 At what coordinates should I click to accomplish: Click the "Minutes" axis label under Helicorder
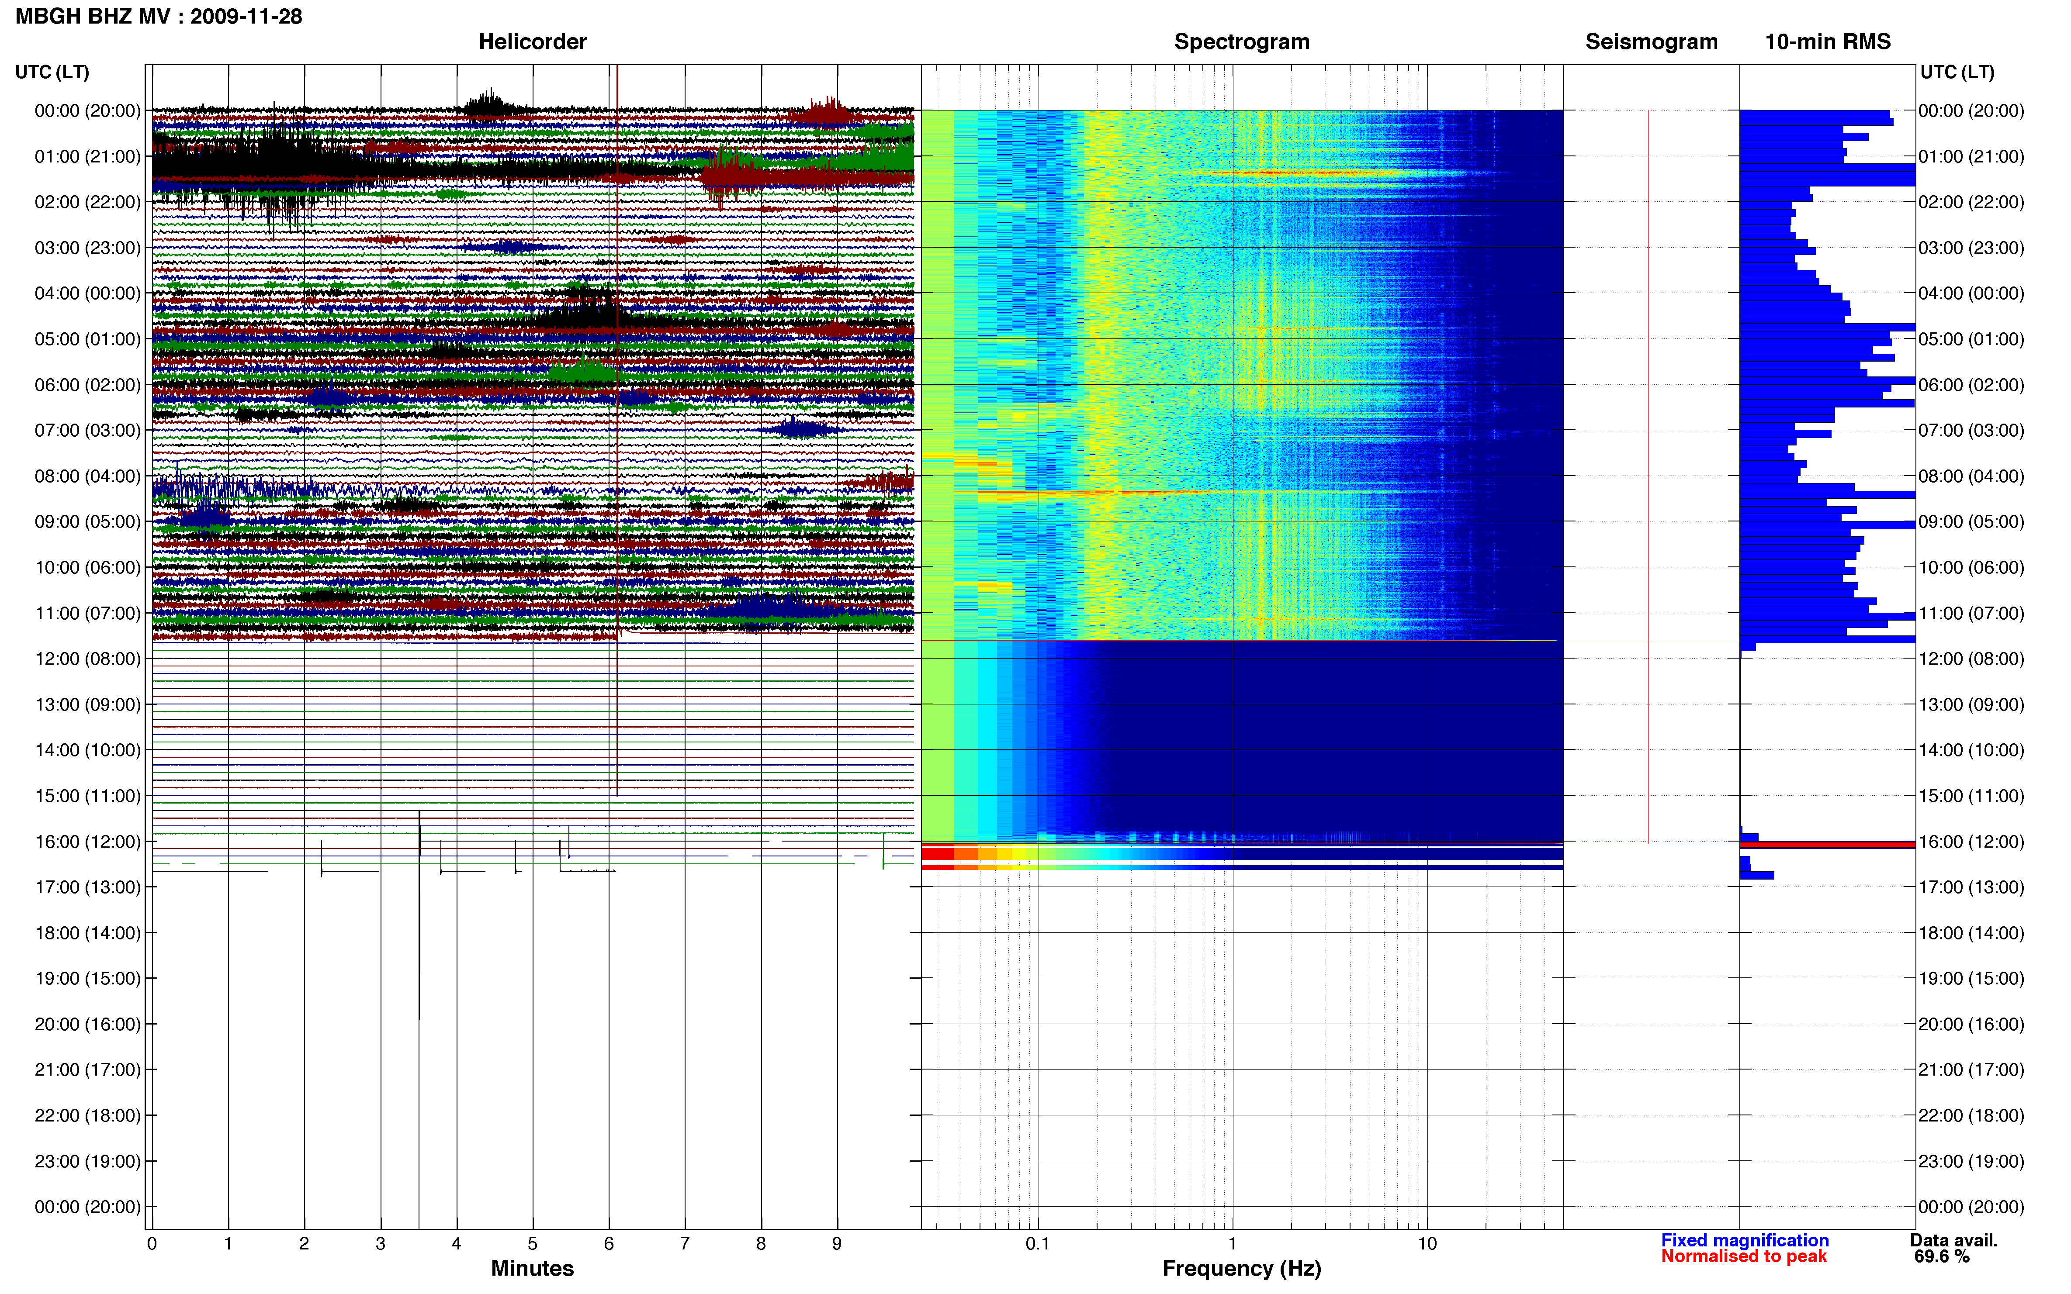pyautogui.click(x=532, y=1268)
